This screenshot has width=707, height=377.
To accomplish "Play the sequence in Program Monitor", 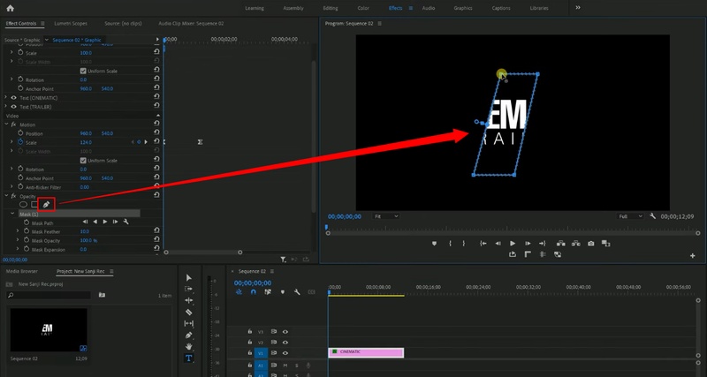I will pyautogui.click(x=513, y=243).
